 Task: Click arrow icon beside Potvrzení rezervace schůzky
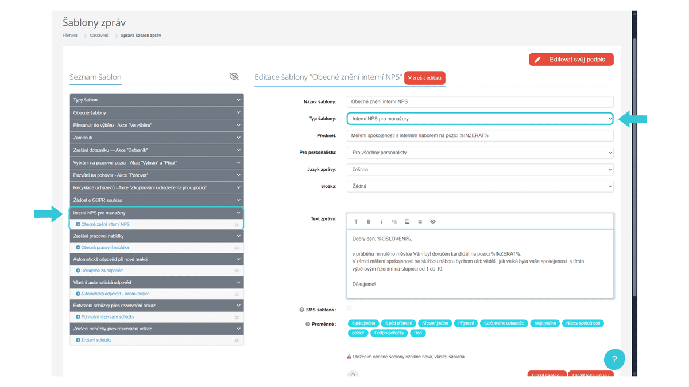point(78,317)
